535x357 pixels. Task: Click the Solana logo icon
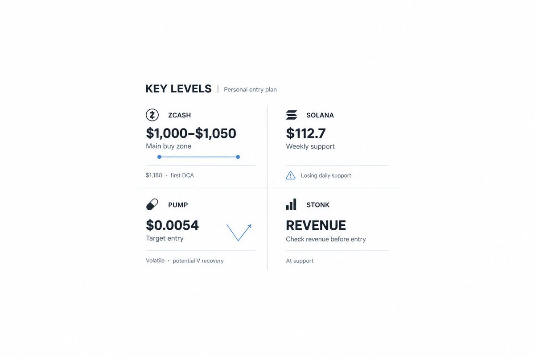[x=292, y=115]
